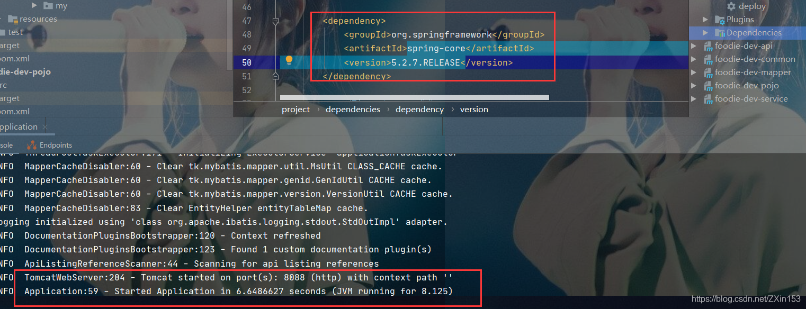Expand the Plugins node
Image resolution: width=806 pixels, height=309 pixels.
pos(705,20)
